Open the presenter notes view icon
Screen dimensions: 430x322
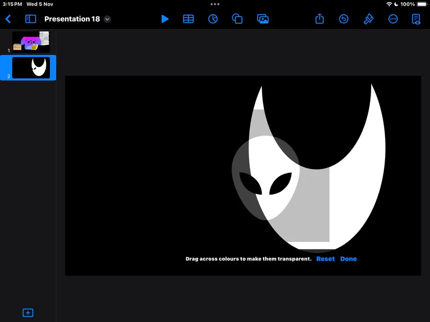coord(416,19)
